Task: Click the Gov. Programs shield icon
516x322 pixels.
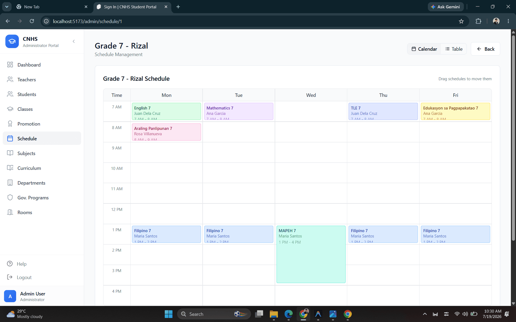Action: [x=10, y=197]
